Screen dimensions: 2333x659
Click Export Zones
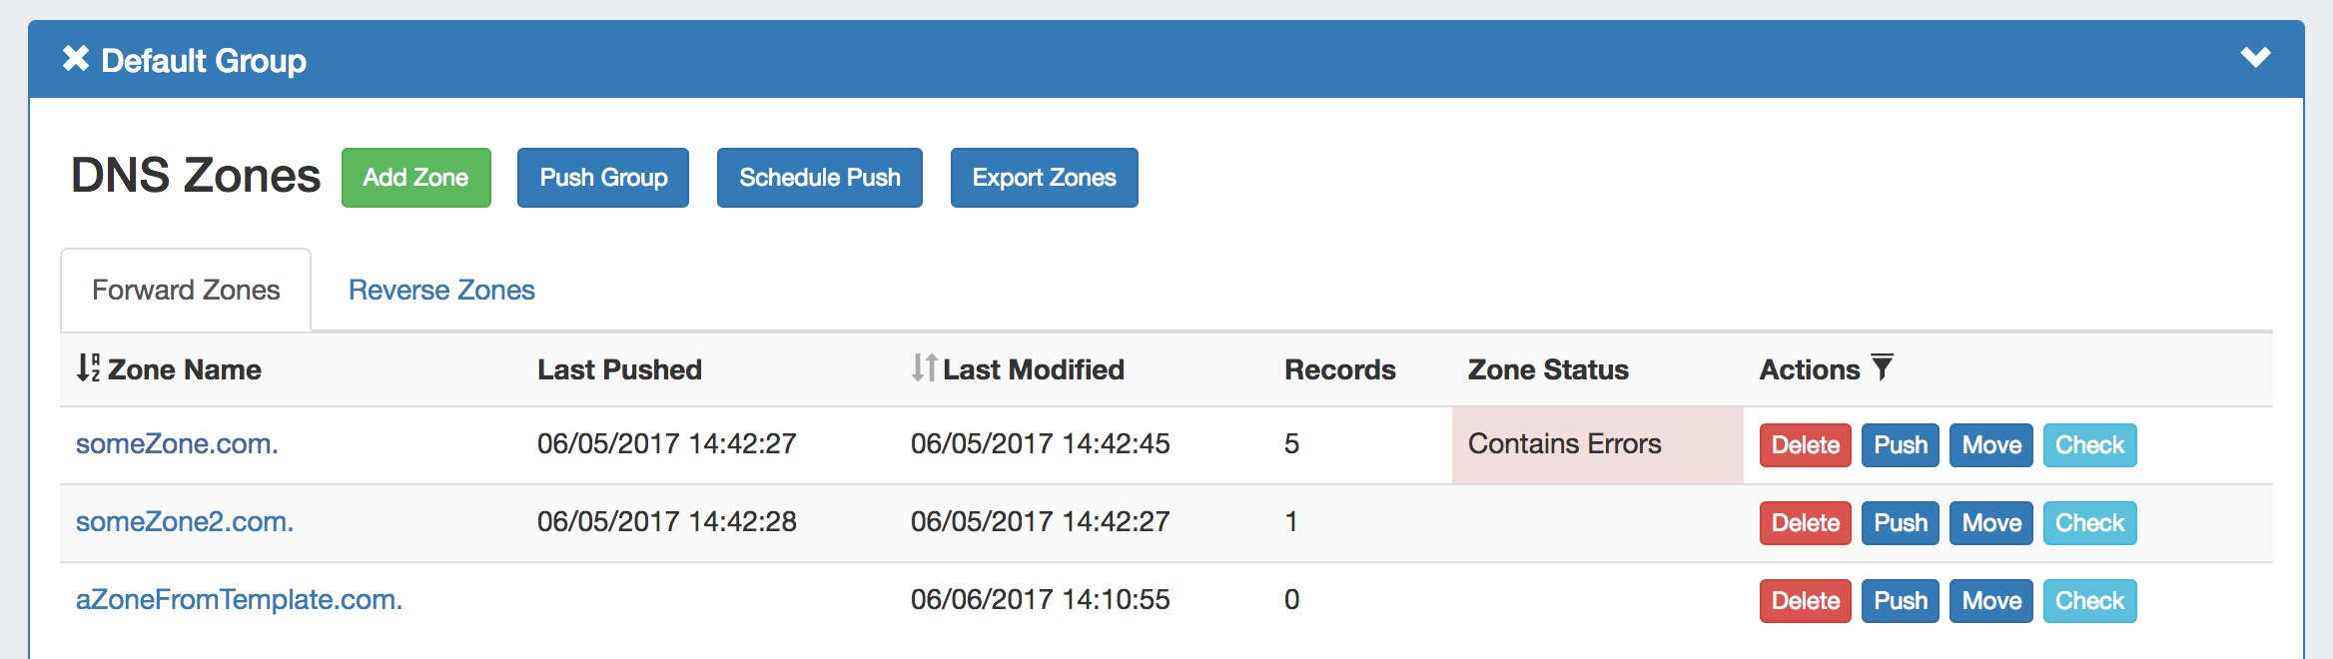[1044, 178]
